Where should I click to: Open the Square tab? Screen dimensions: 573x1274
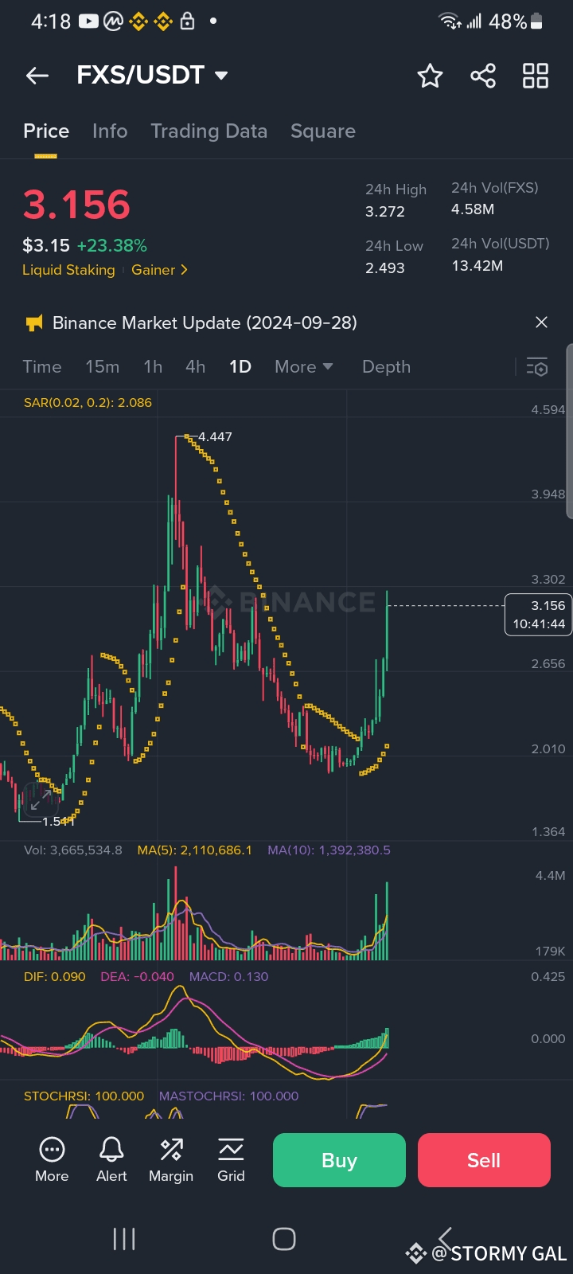click(x=323, y=131)
